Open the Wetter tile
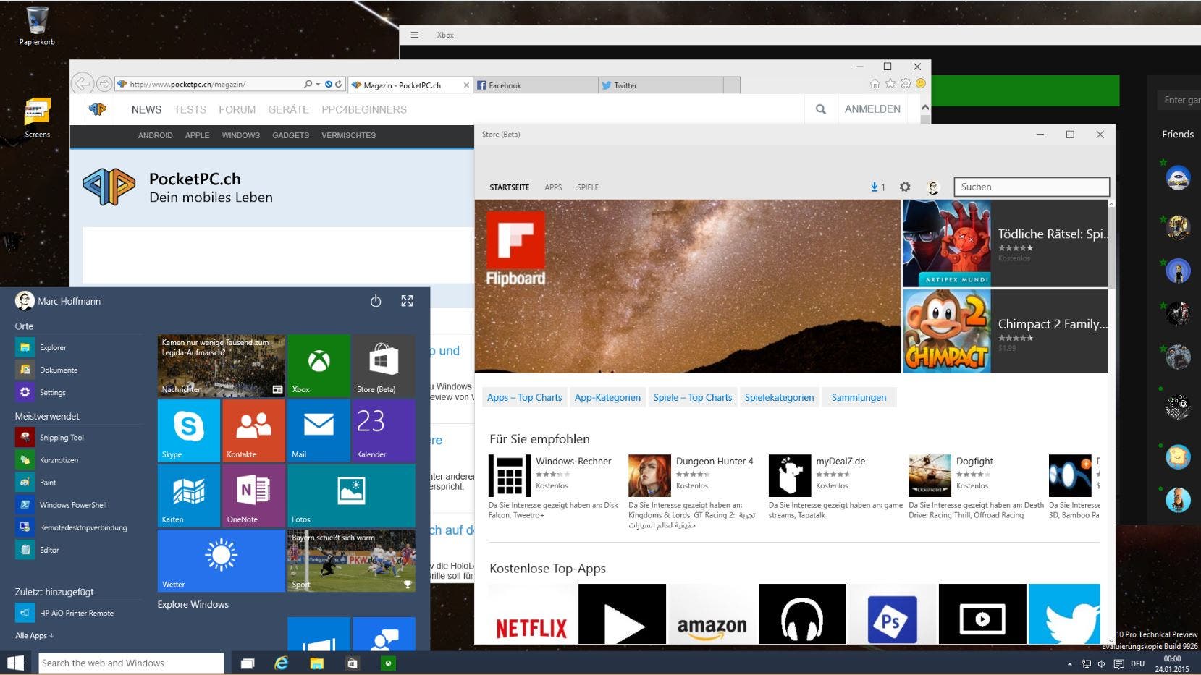The height and width of the screenshot is (675, 1201). coord(222,561)
